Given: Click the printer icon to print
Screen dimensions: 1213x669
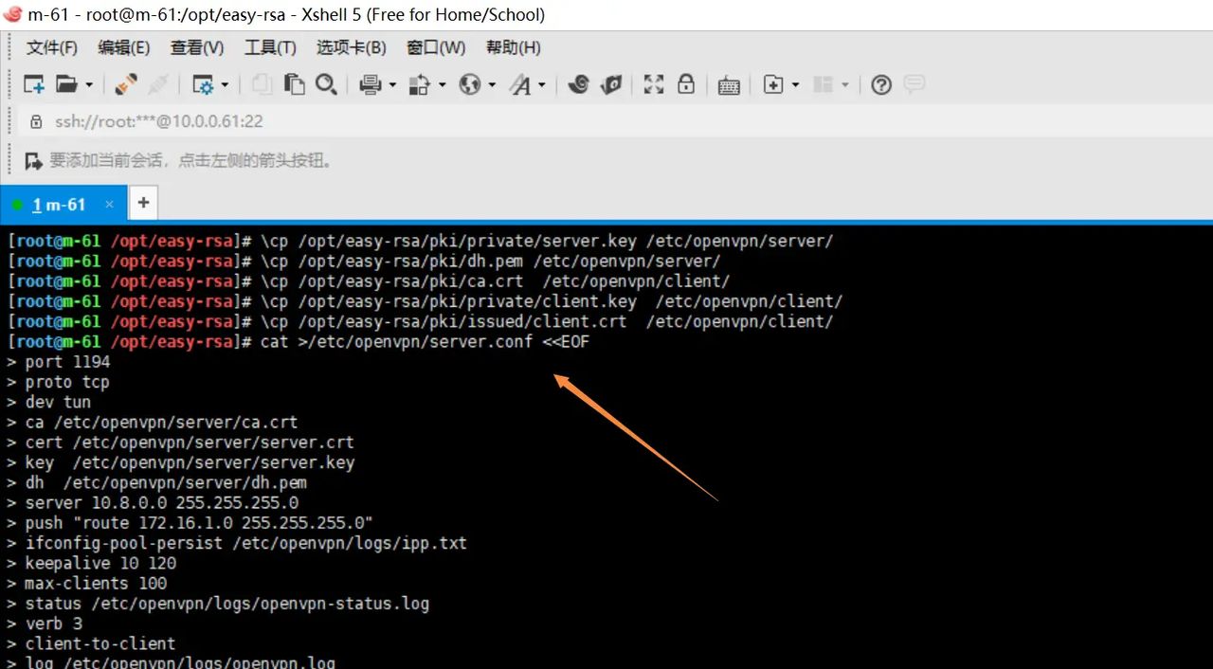Looking at the screenshot, I should (x=370, y=84).
